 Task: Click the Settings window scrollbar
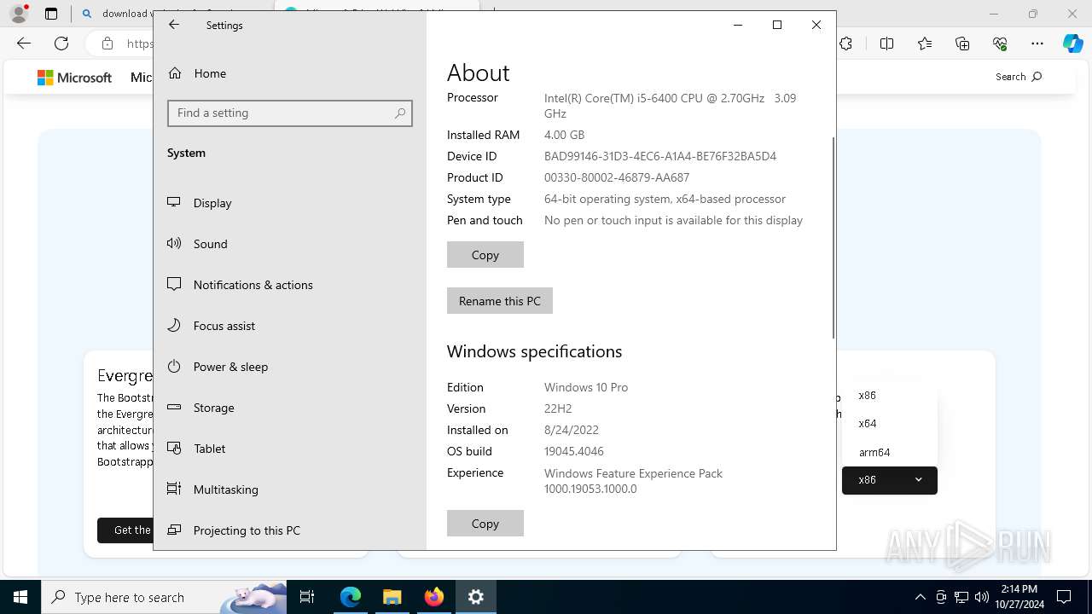click(833, 237)
